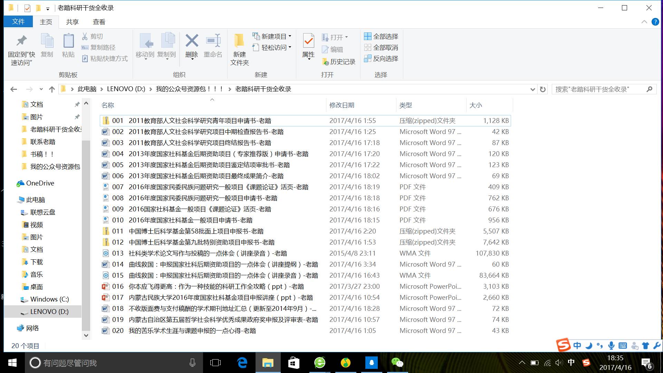Click Select None (全部取消) option
The height and width of the screenshot is (373, 663).
pyautogui.click(x=381, y=48)
